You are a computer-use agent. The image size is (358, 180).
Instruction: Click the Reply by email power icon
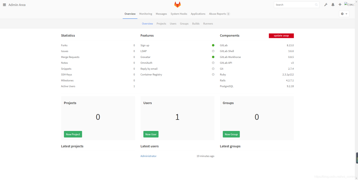pyautogui.click(x=213, y=69)
